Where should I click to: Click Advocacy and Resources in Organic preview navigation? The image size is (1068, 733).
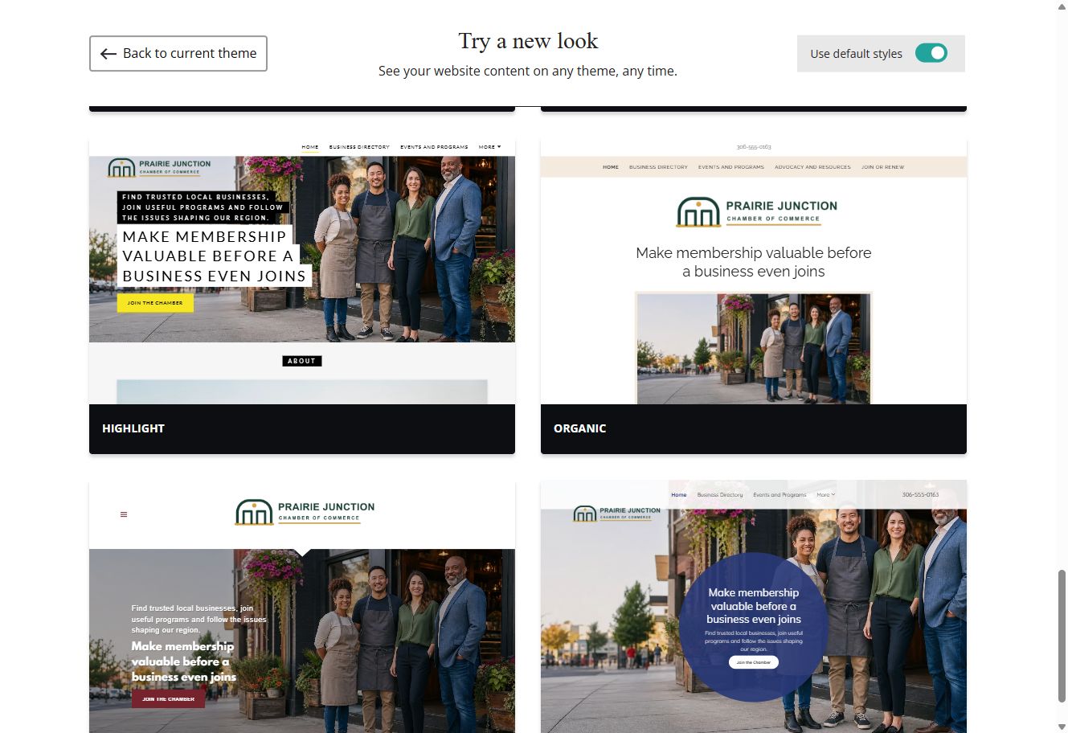coord(812,167)
